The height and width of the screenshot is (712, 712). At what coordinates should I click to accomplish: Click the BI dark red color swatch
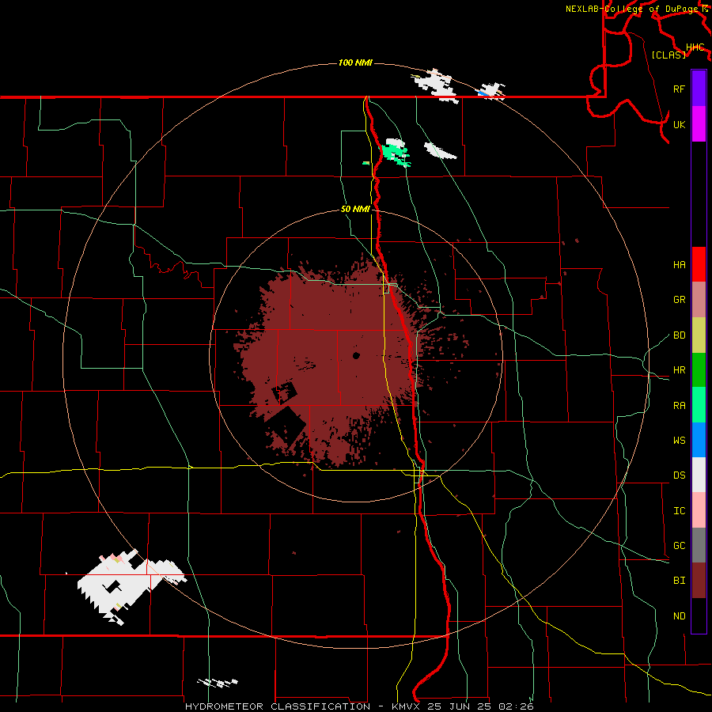(699, 581)
